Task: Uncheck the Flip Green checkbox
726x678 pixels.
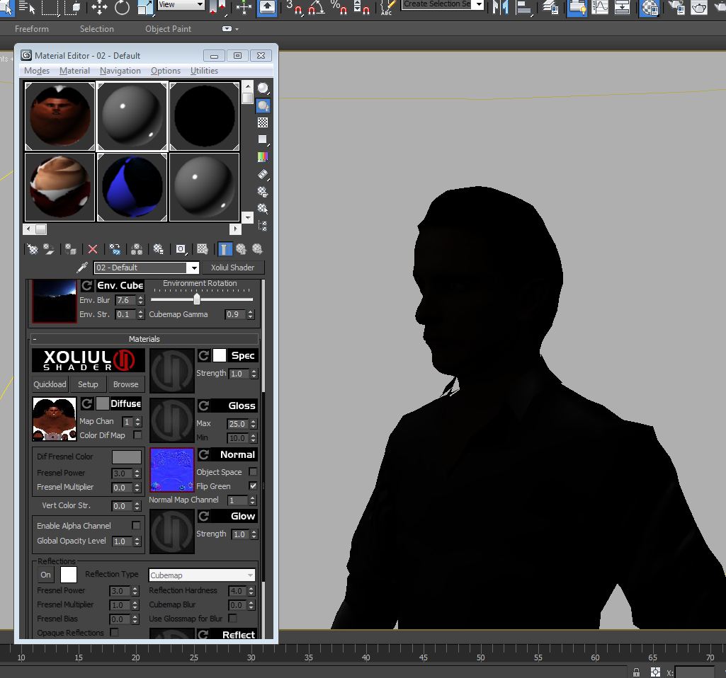Action: (253, 486)
